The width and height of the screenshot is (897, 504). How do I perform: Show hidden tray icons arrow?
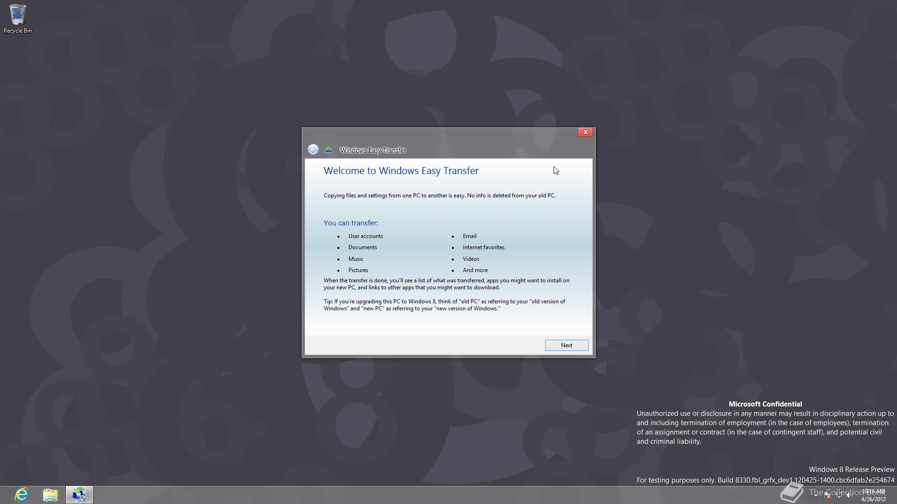coord(816,495)
